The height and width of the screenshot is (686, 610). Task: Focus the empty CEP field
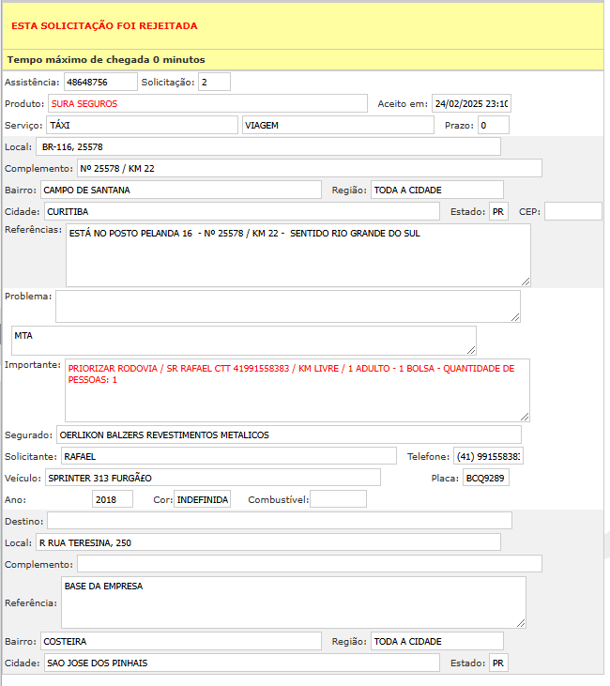(572, 212)
